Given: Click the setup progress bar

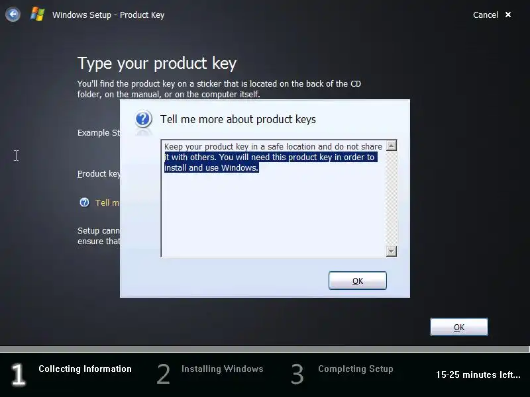Looking at the screenshot, I should (265, 349).
